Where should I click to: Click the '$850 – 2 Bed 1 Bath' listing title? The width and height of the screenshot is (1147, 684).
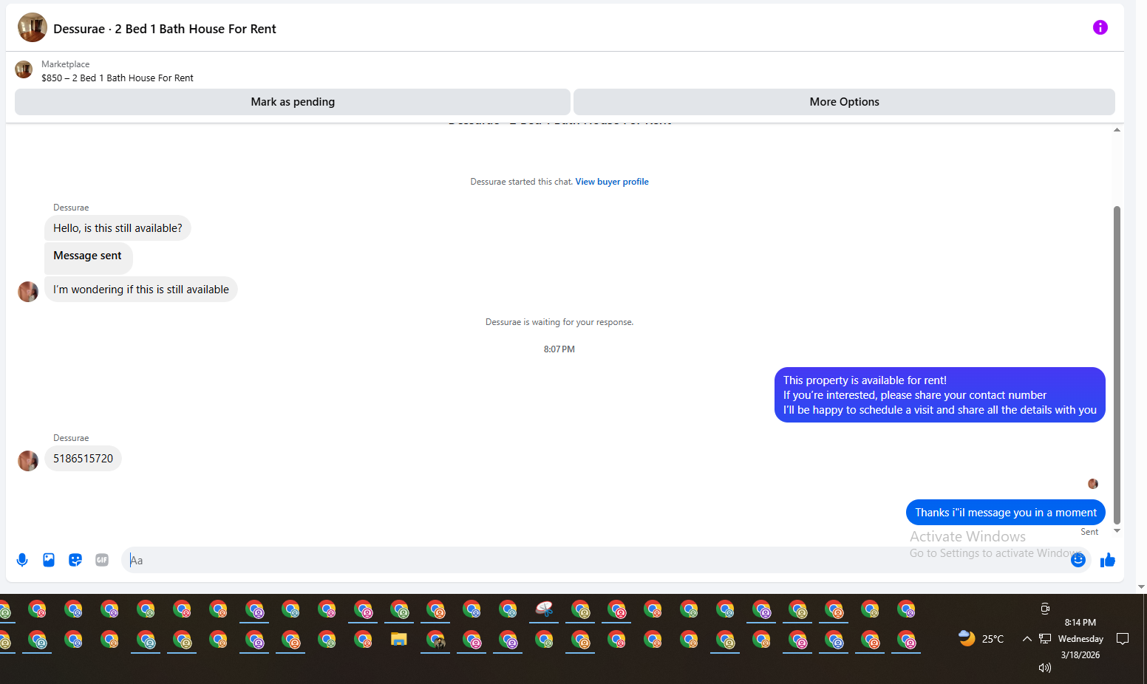tap(118, 78)
